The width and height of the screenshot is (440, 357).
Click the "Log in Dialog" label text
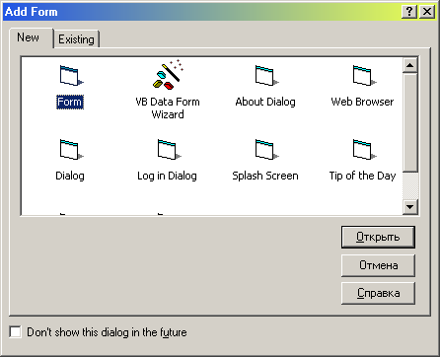[167, 176]
